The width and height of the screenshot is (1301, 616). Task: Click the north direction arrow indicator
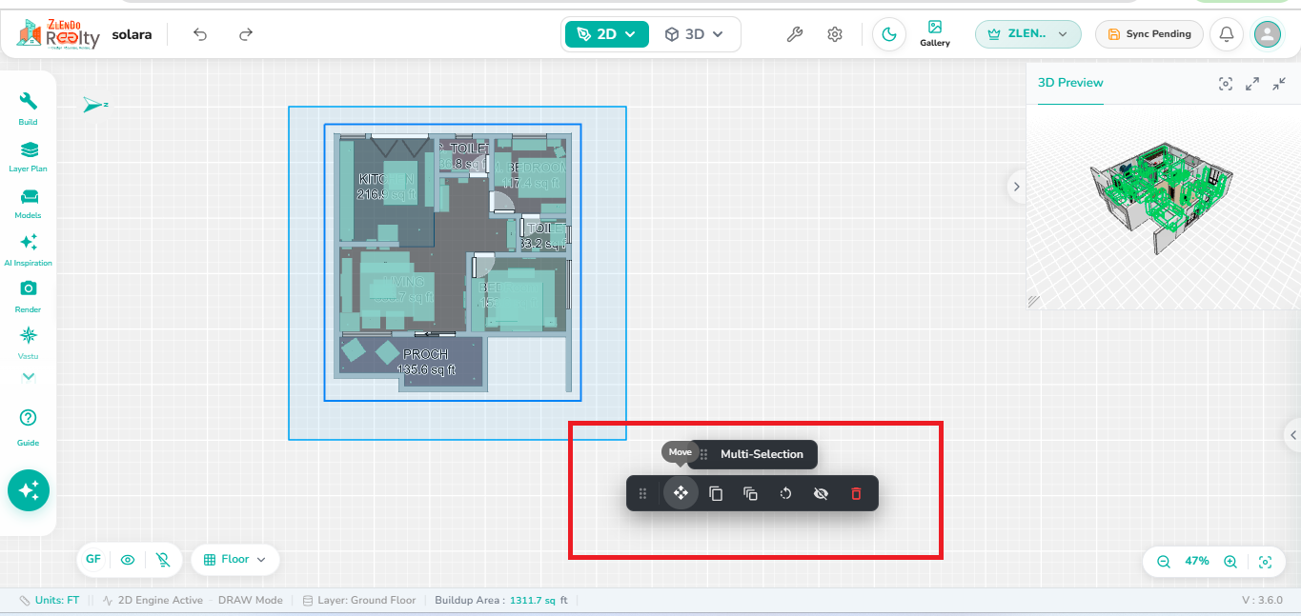(x=94, y=105)
